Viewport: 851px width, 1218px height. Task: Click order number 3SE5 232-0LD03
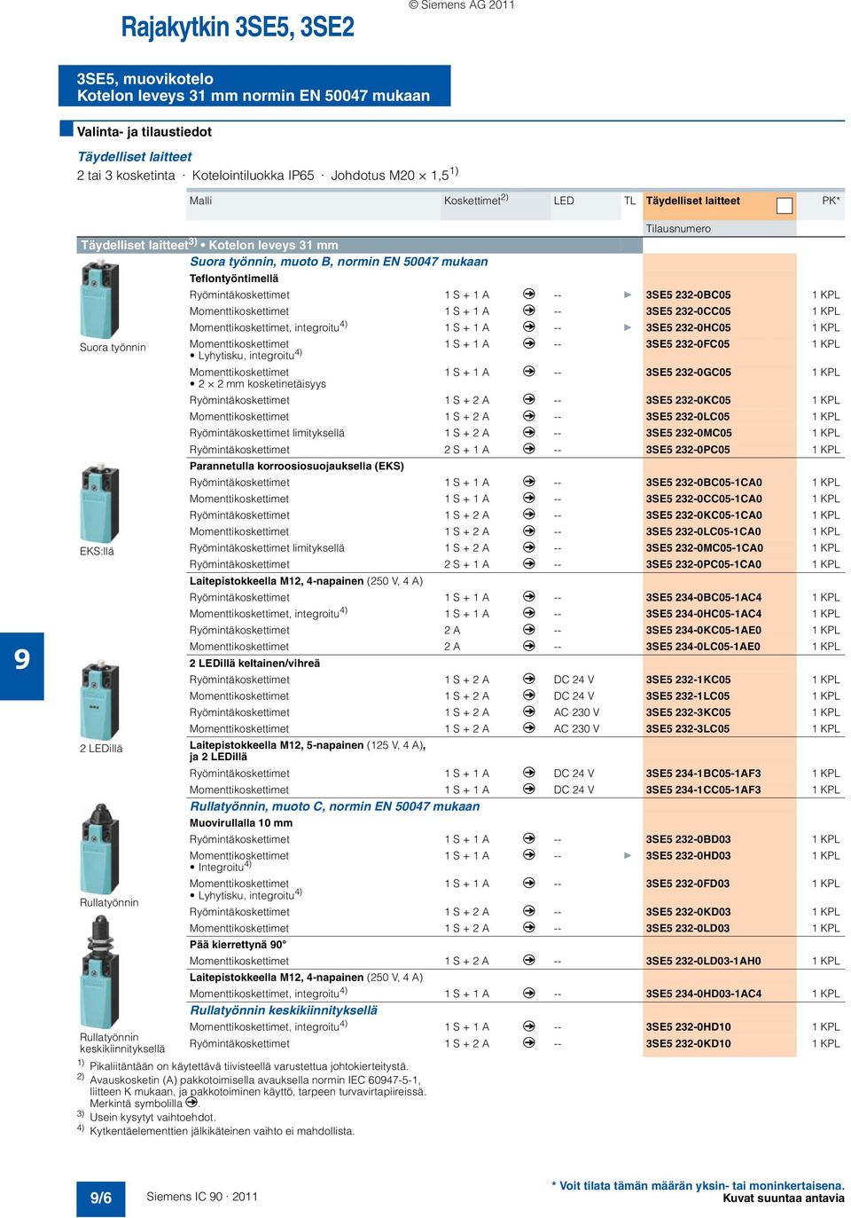tap(688, 928)
